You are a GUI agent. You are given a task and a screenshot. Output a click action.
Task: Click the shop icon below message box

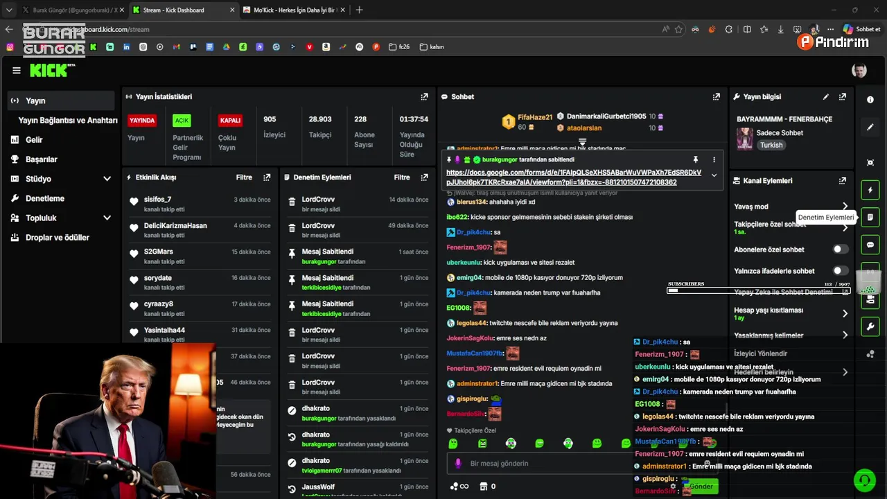[x=484, y=487]
